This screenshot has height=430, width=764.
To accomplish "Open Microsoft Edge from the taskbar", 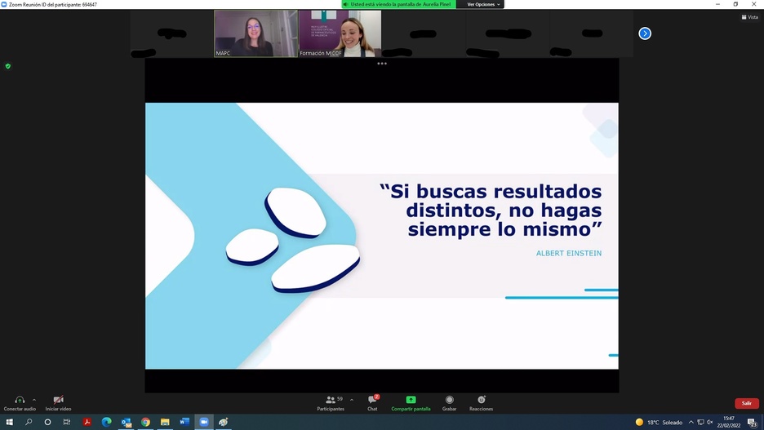I will 106,422.
